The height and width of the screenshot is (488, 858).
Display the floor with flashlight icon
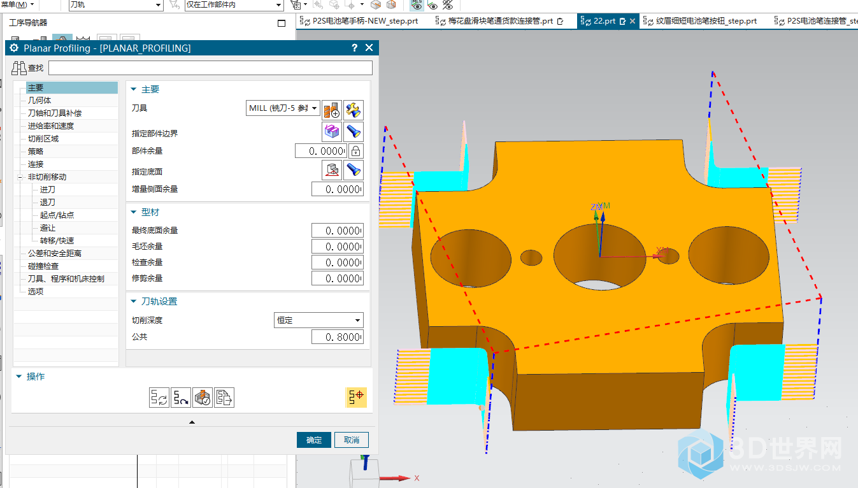click(x=354, y=170)
